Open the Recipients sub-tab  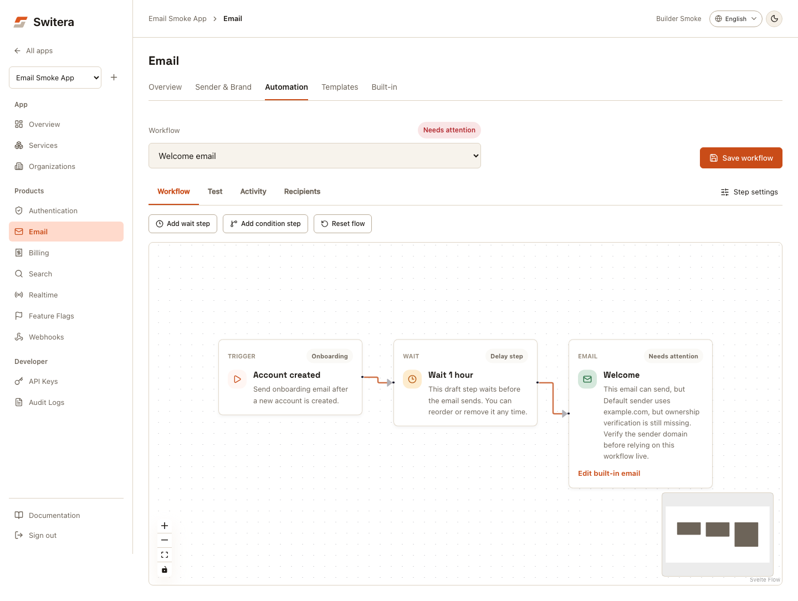coord(302,192)
